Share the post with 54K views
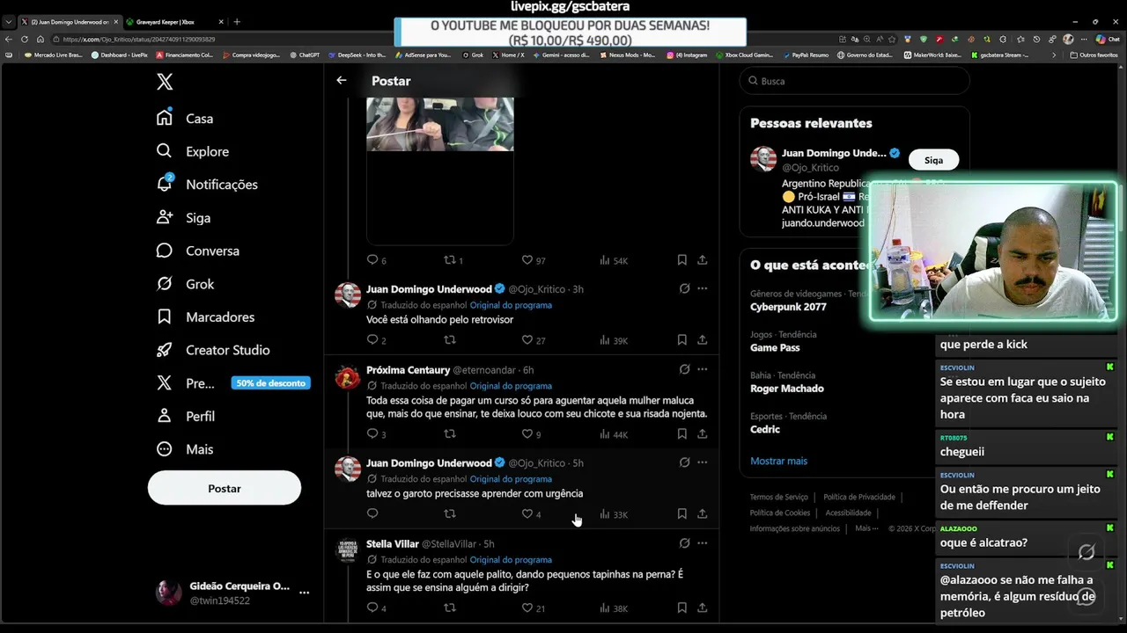This screenshot has height=633, width=1127. tap(702, 260)
